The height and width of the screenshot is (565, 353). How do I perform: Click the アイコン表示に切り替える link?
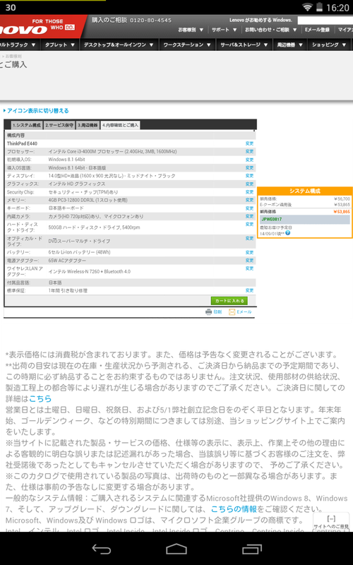tap(38, 111)
